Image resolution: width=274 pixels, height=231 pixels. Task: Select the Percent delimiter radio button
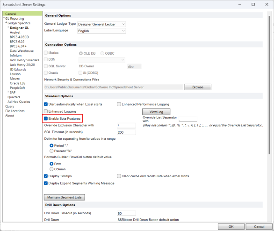pyautogui.click(x=51, y=151)
